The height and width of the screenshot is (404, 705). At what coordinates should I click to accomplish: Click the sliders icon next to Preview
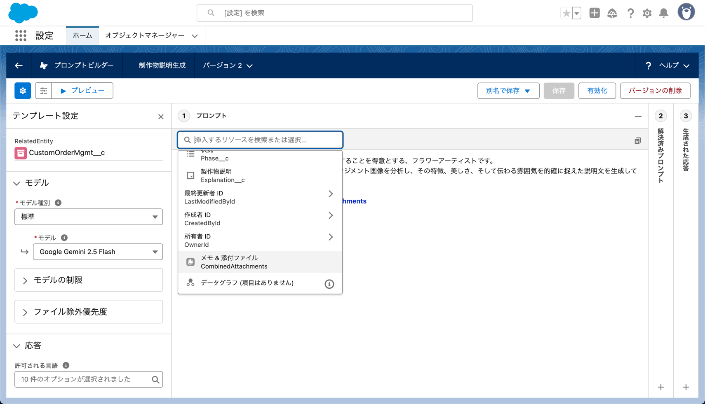pos(43,91)
